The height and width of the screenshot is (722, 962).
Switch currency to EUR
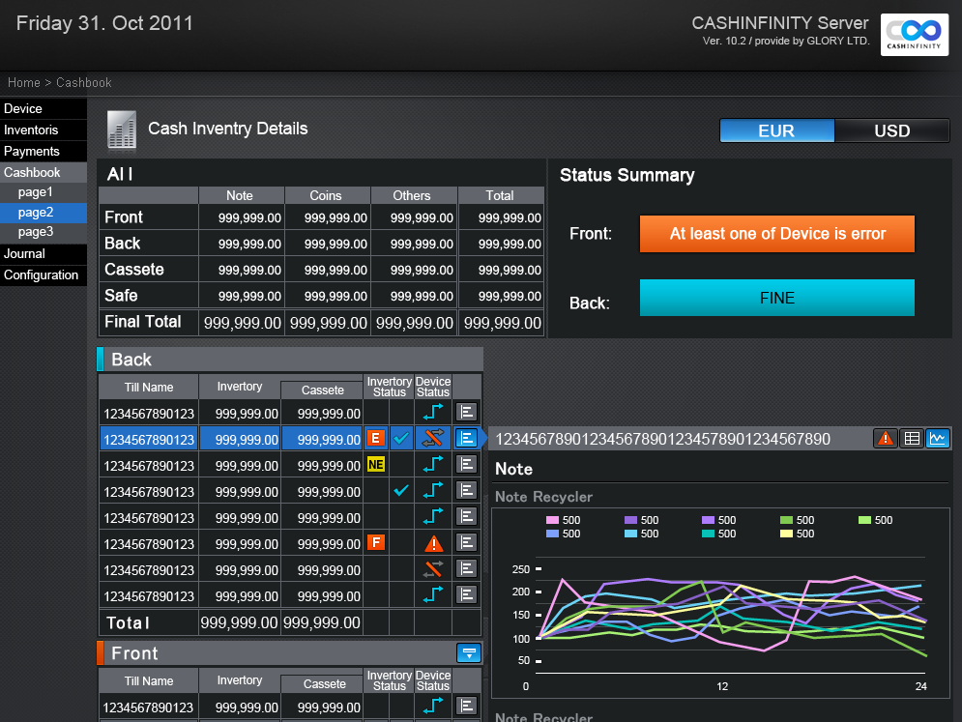tap(776, 130)
